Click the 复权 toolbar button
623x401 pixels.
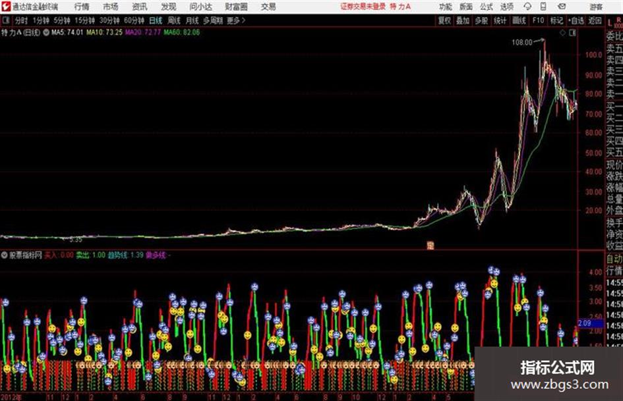tap(444, 20)
